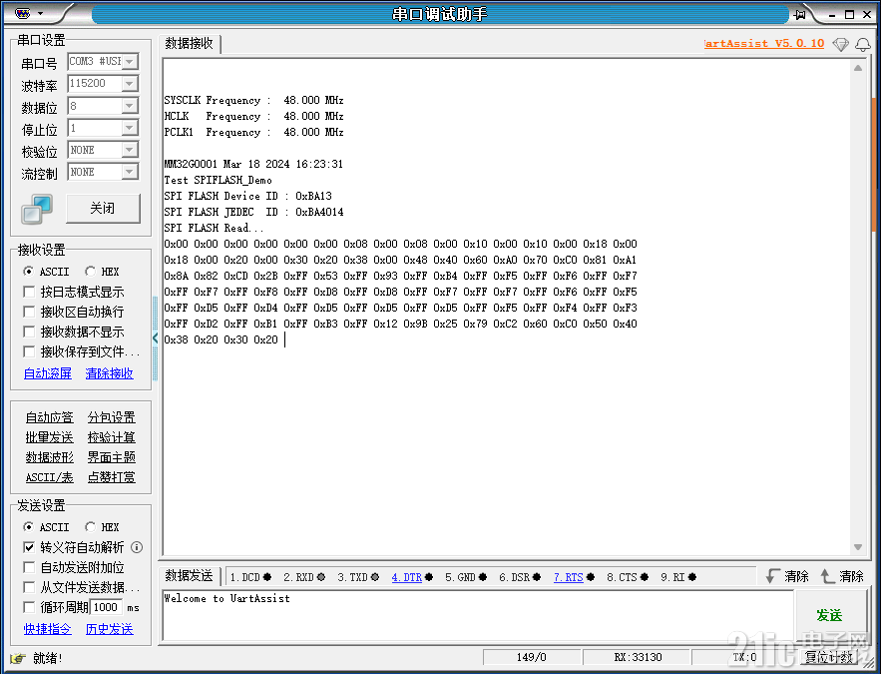Open the like and tip (点赞打赏) link
Screen dimensions: 881x674
112,478
